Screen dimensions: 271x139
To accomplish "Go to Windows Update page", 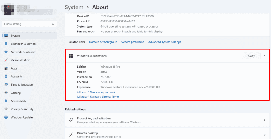I will (30, 117).
